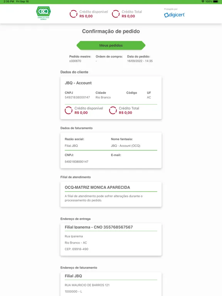Click the header R$ 0,00 Crédito Total amount

(x=128, y=16)
